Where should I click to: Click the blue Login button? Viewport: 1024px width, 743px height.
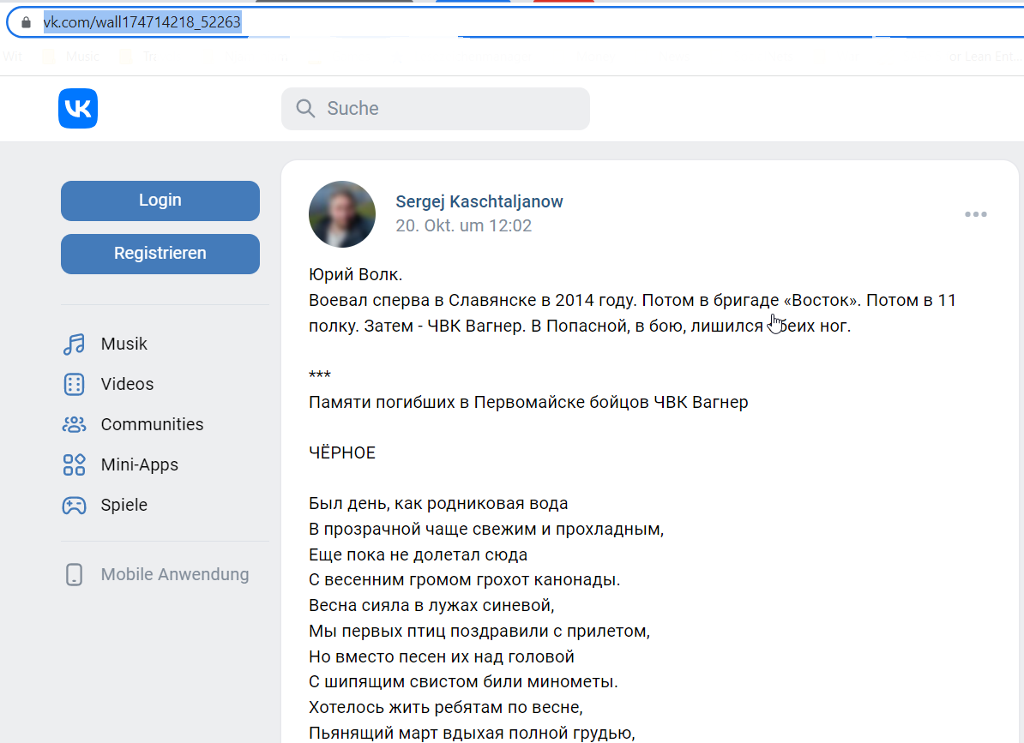[x=160, y=201]
